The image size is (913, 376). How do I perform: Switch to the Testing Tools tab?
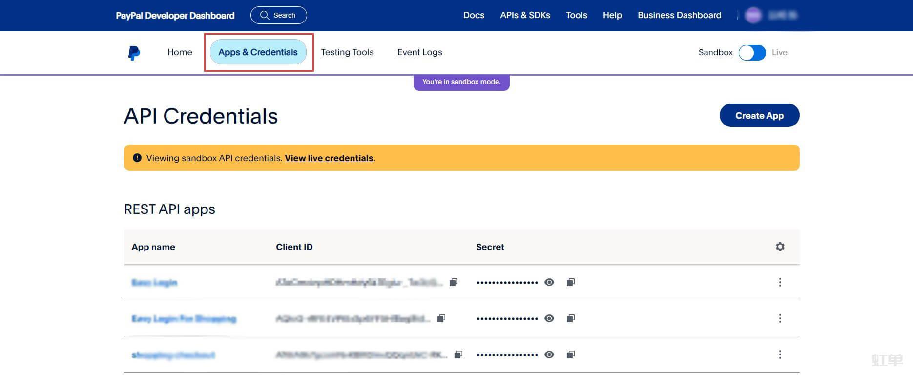(347, 52)
